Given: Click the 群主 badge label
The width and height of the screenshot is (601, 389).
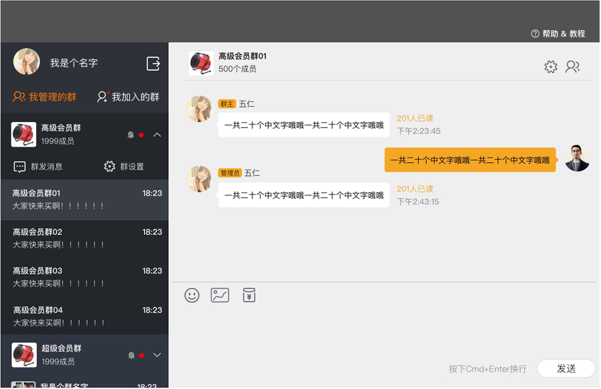Looking at the screenshot, I should (227, 104).
